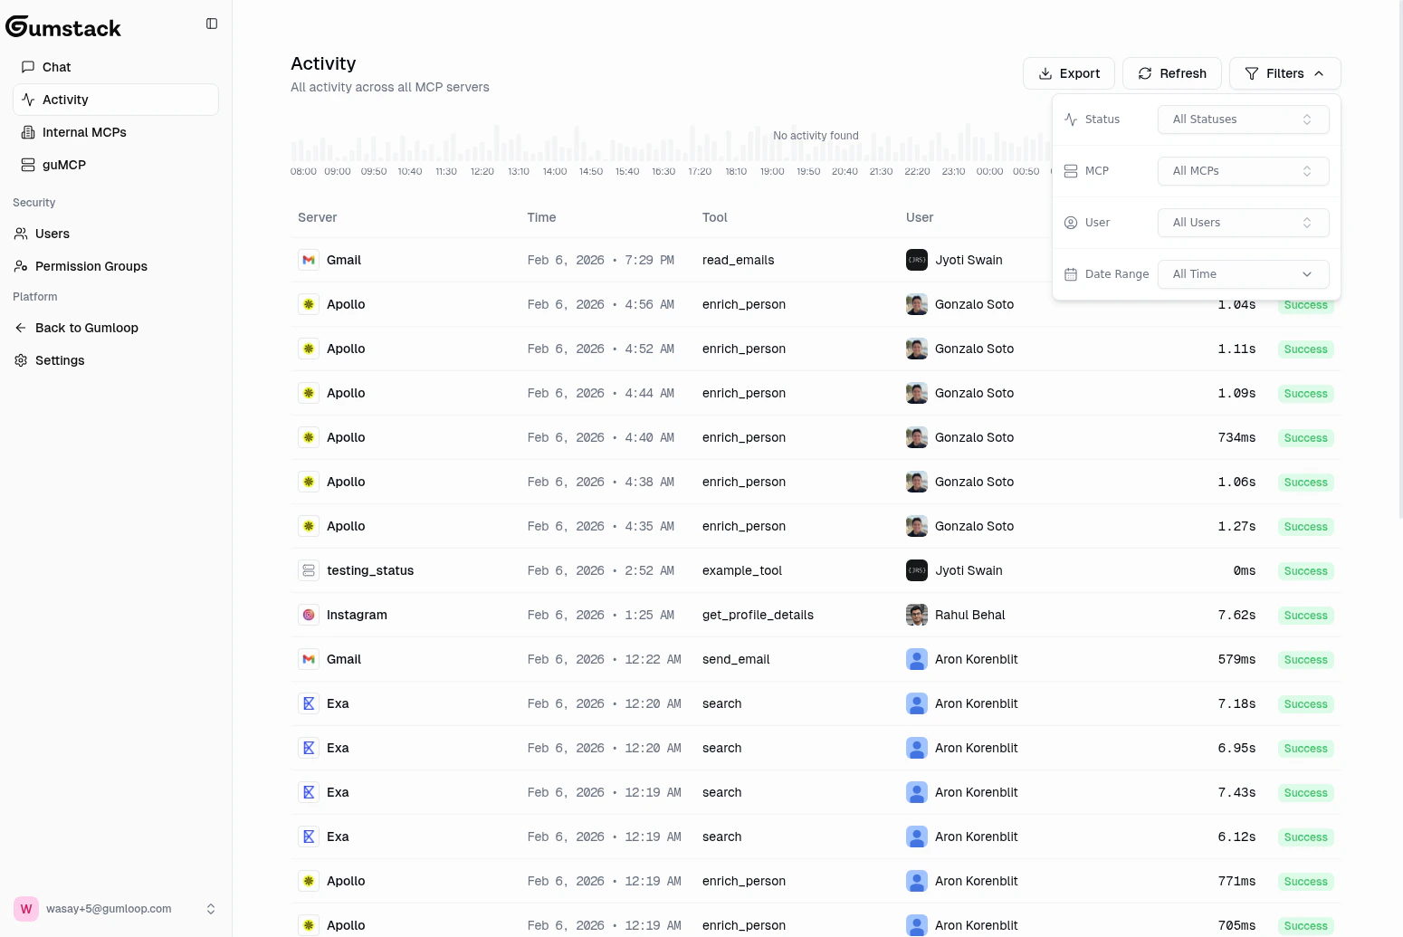Click the Gmail icon in the read_emails row
The image size is (1403, 937).
[x=309, y=260]
